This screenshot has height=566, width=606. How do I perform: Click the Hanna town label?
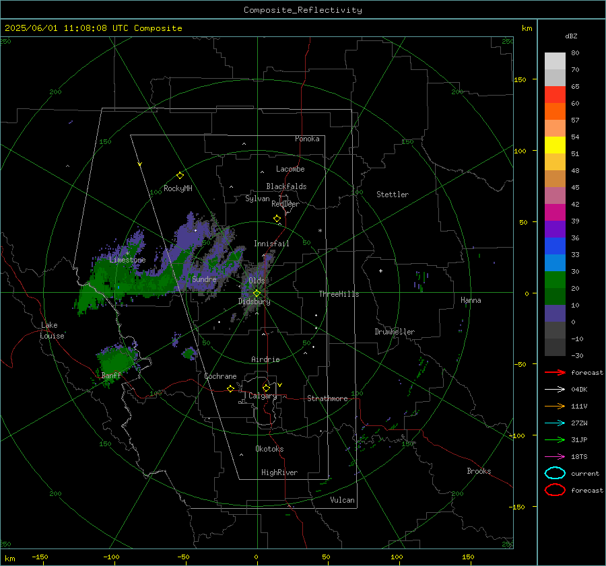pos(471,300)
